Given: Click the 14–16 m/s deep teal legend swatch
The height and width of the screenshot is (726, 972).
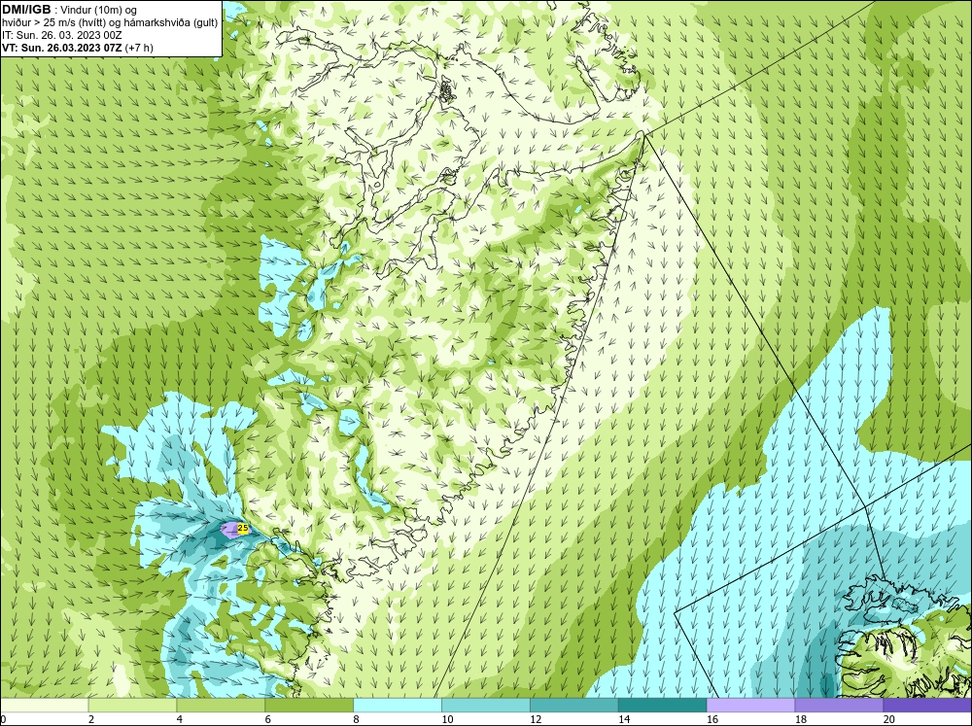Looking at the screenshot, I should point(663,706).
